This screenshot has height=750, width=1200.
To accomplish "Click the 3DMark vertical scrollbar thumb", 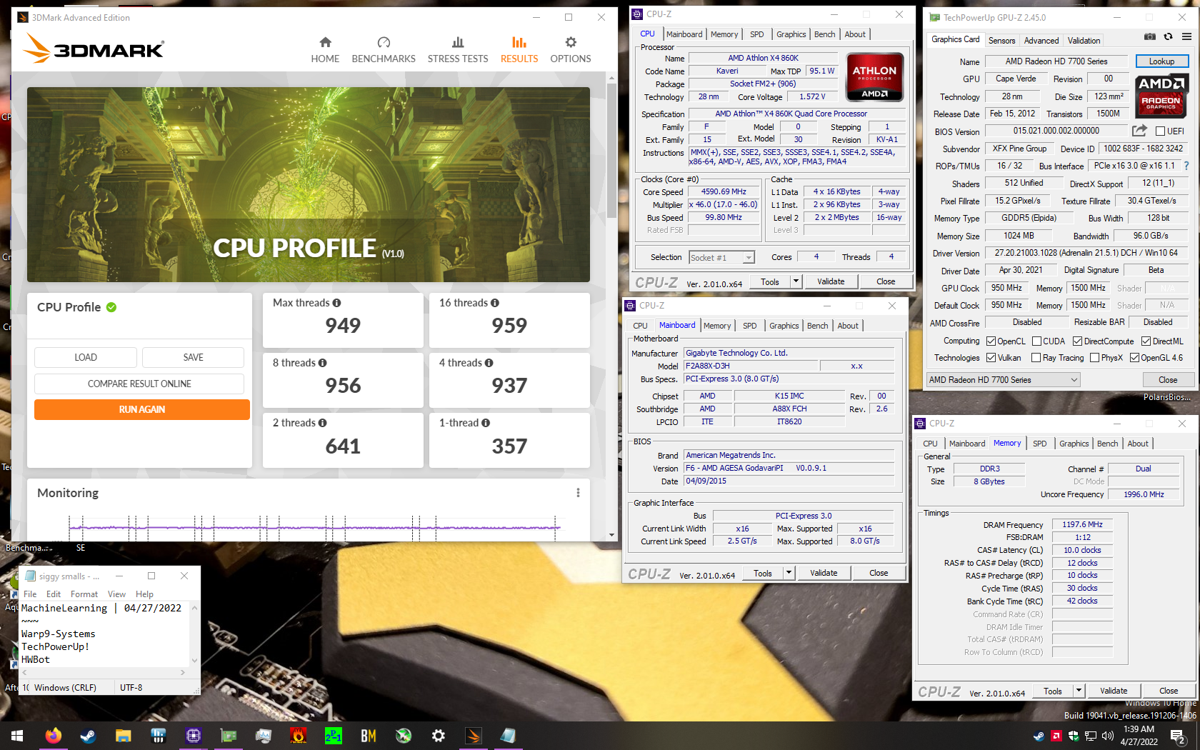I will pos(611,150).
